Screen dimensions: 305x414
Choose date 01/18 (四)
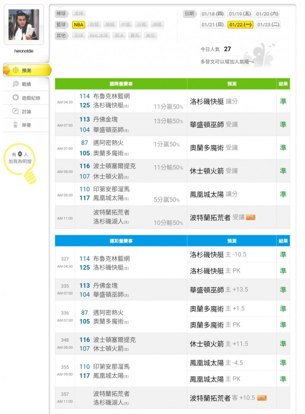click(x=212, y=14)
